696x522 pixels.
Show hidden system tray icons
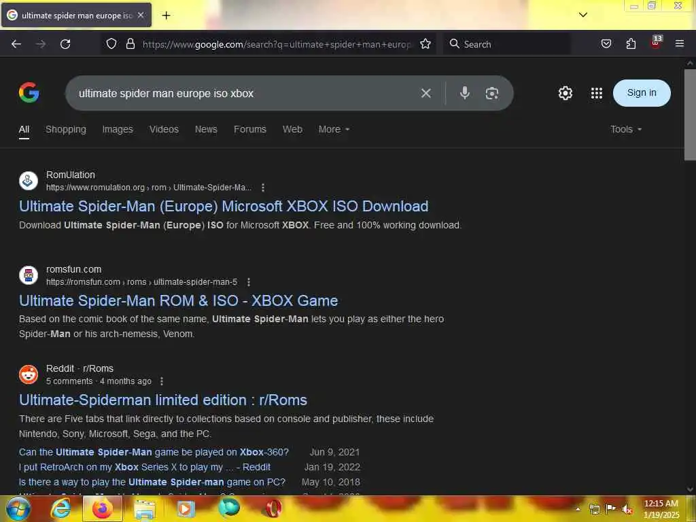(x=578, y=509)
